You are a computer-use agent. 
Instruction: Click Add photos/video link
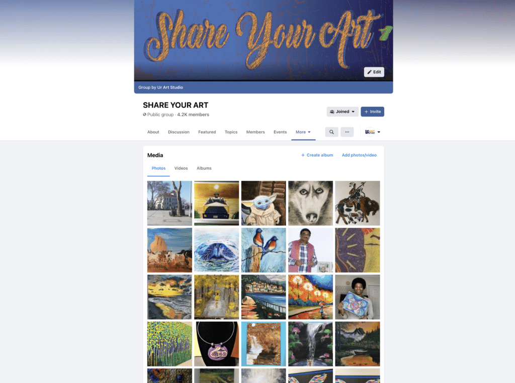(x=359, y=155)
